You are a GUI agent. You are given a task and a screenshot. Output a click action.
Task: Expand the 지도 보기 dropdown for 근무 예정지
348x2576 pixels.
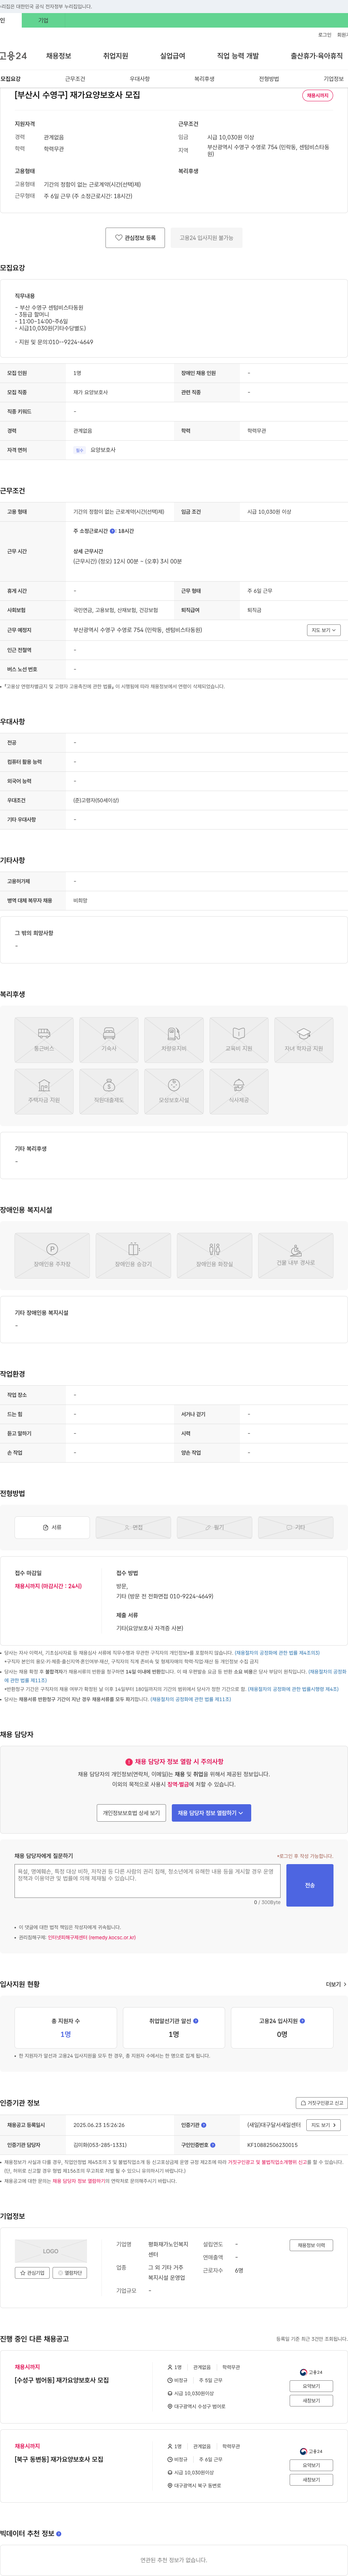click(324, 630)
